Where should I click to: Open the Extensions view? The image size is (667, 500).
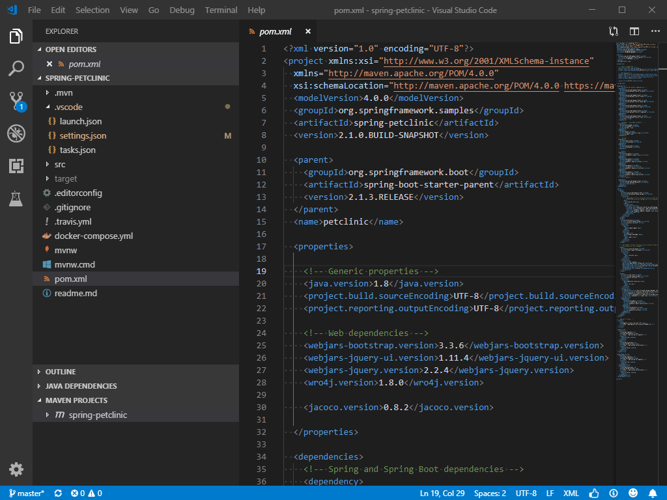(x=16, y=166)
